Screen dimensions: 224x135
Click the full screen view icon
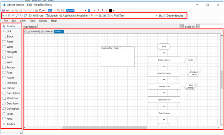pos(104,15)
